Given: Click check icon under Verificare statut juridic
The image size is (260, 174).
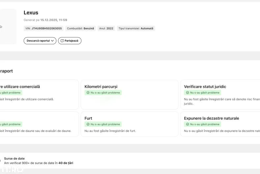Looking at the screenshot, I should 187,93.
